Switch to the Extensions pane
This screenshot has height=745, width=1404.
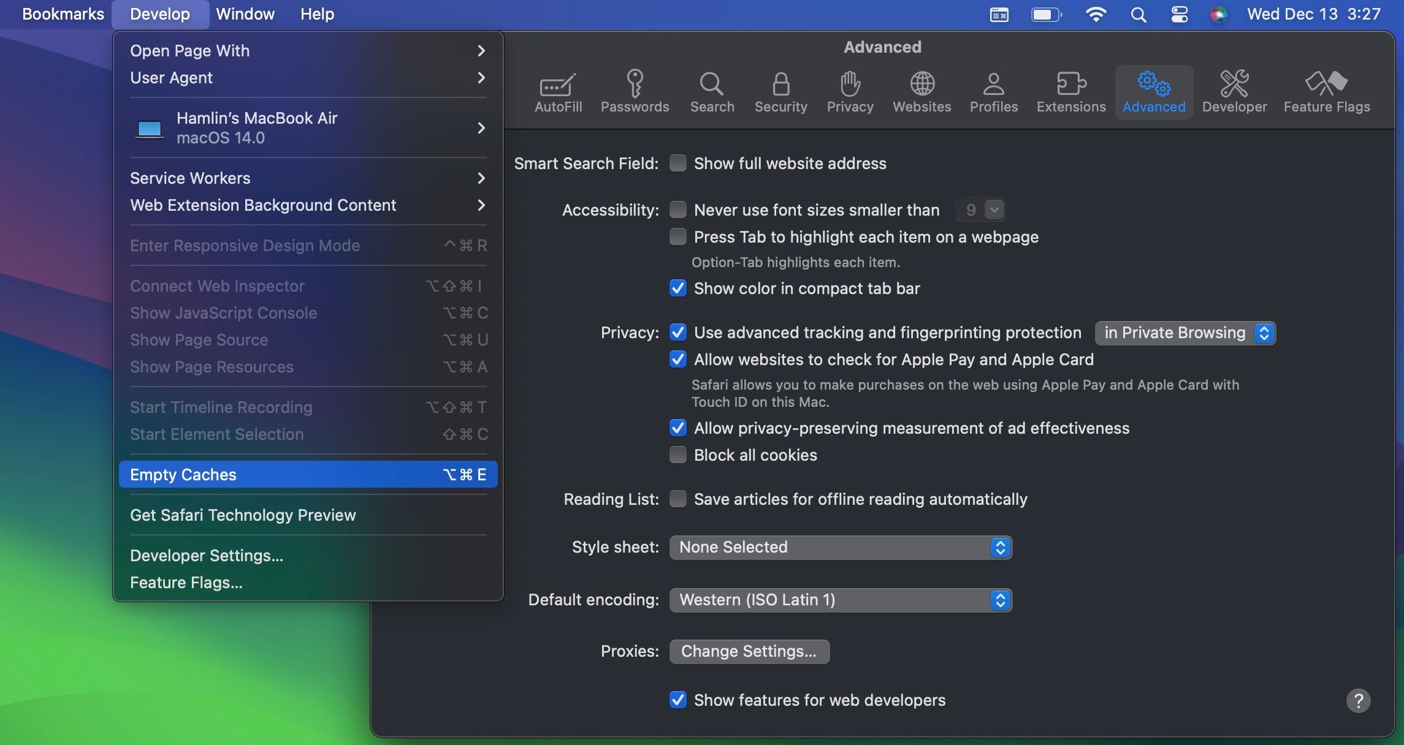(x=1070, y=91)
